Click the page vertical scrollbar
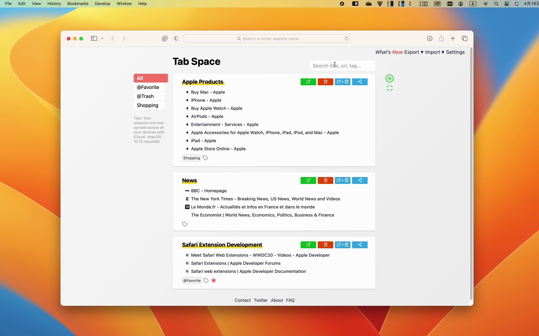 click(471, 174)
